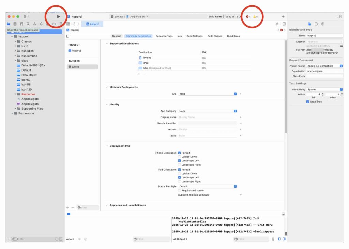Click the trash icon to clear console

273,239
